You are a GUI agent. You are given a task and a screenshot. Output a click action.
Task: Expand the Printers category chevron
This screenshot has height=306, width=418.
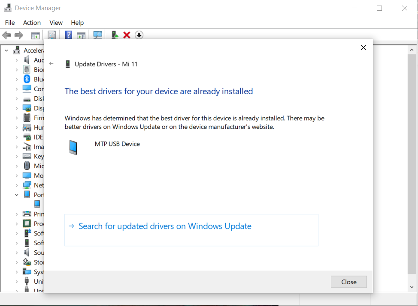point(17,214)
